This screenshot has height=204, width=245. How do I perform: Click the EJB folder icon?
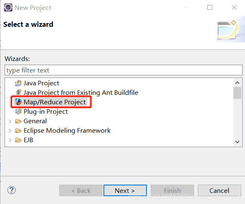click(18, 140)
